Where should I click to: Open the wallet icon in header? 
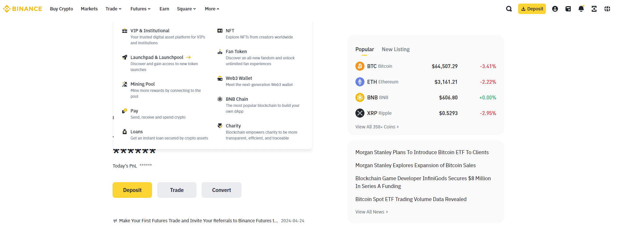[x=568, y=9]
